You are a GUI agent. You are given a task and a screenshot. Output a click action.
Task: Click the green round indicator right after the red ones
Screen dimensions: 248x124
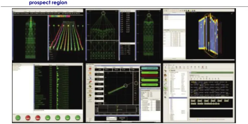click(48, 118)
